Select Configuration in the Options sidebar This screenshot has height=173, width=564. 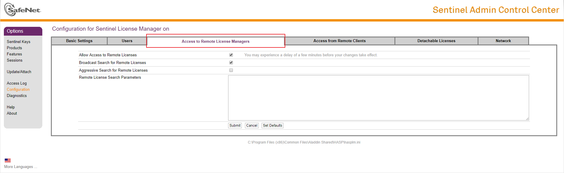tap(18, 90)
